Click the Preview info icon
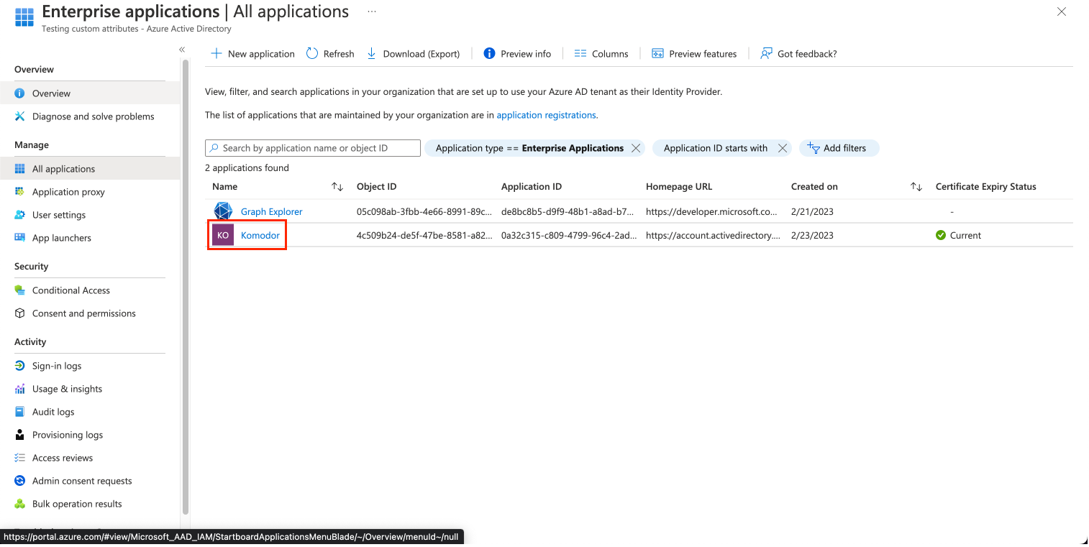1089x547 pixels. tap(489, 53)
